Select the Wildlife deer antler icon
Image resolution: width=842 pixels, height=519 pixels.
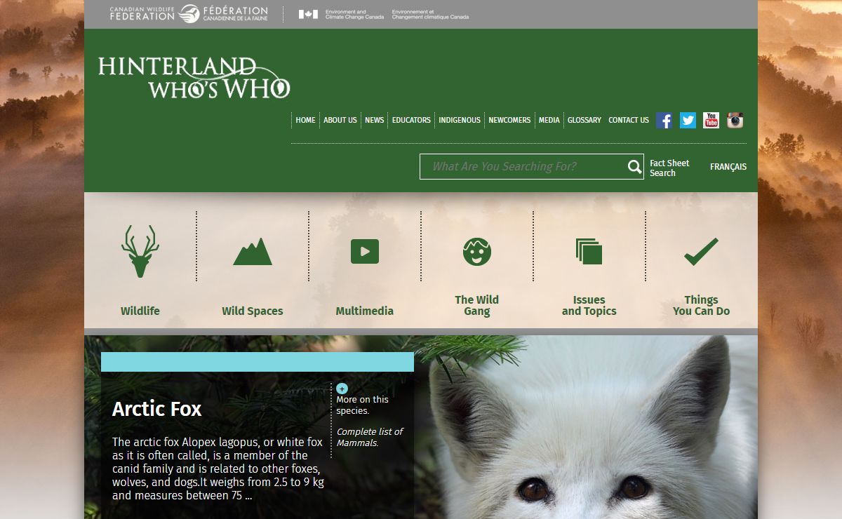point(140,251)
